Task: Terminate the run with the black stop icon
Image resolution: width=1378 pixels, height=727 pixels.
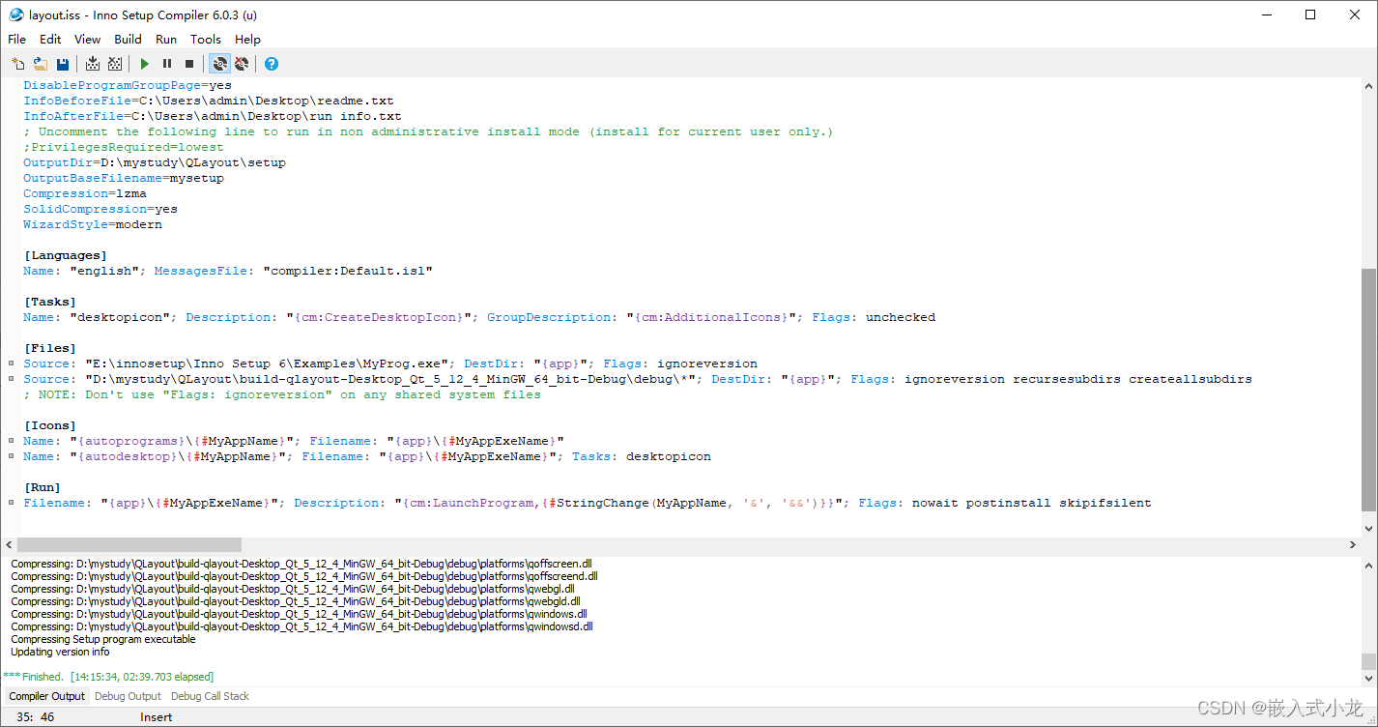Action: coord(189,64)
